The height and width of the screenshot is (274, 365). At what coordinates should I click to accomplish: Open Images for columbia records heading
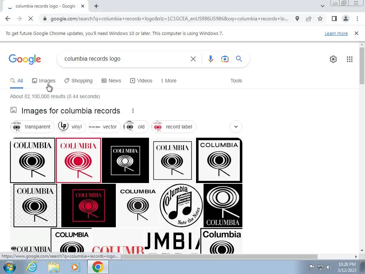pos(71,111)
